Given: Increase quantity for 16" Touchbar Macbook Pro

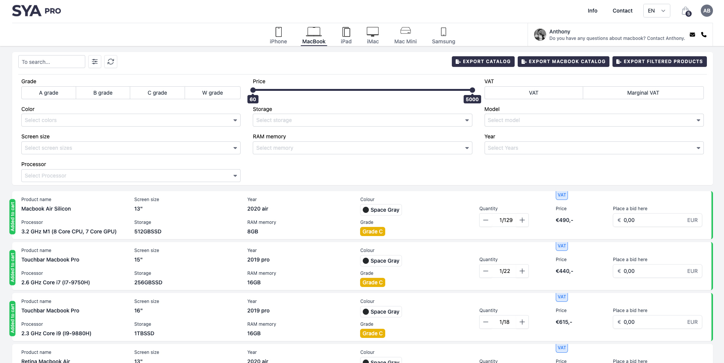Looking at the screenshot, I should tap(522, 322).
